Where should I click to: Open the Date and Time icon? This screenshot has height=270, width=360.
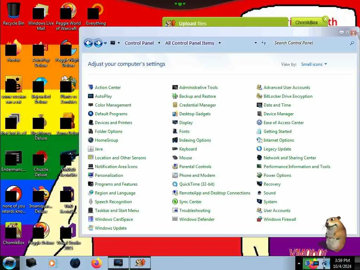coord(259,105)
